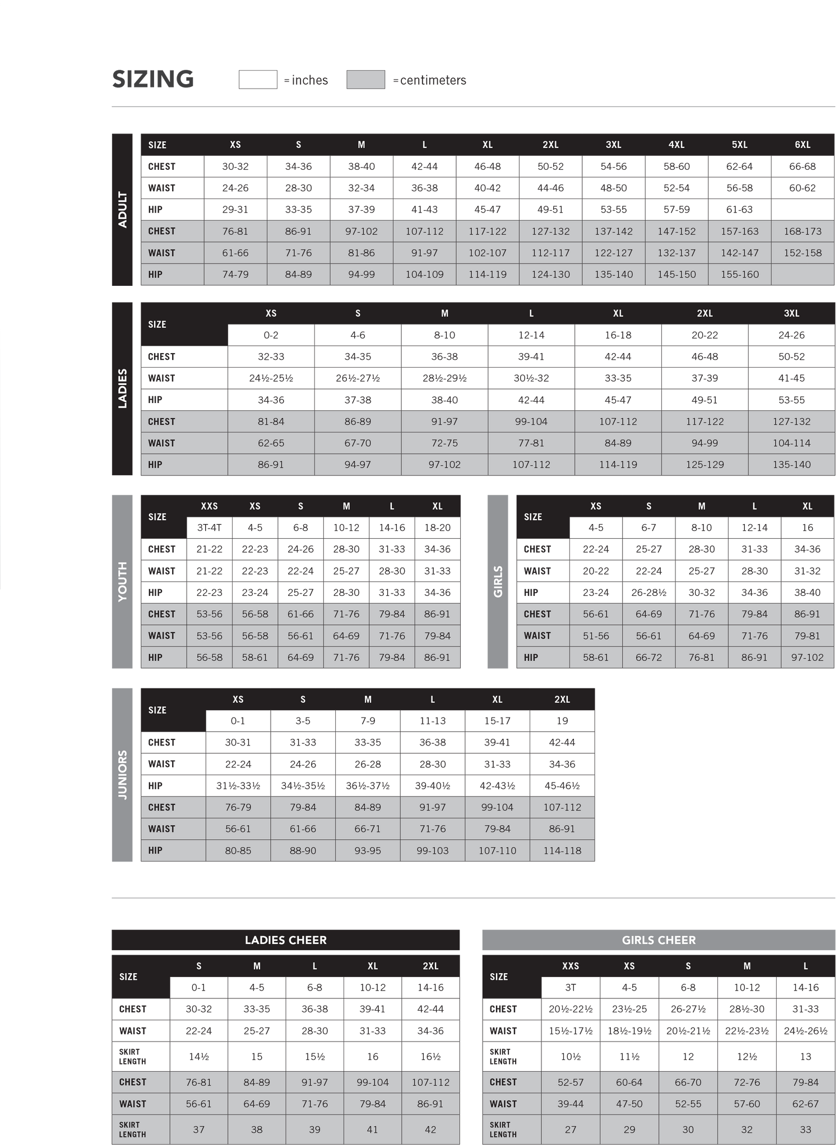This screenshot has width=839, height=1148.
Task: Click the '= inches' legend label
Action: (306, 80)
